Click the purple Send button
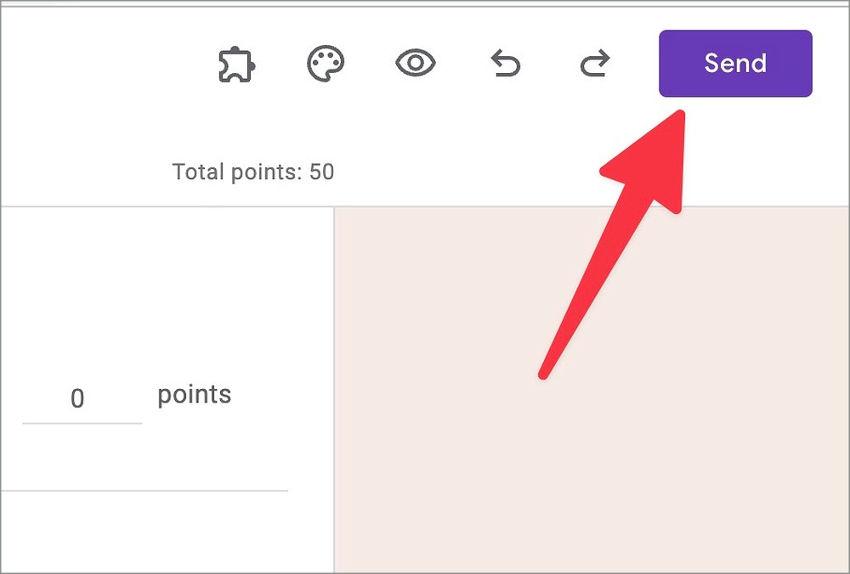Image resolution: width=850 pixels, height=574 pixels. click(735, 64)
